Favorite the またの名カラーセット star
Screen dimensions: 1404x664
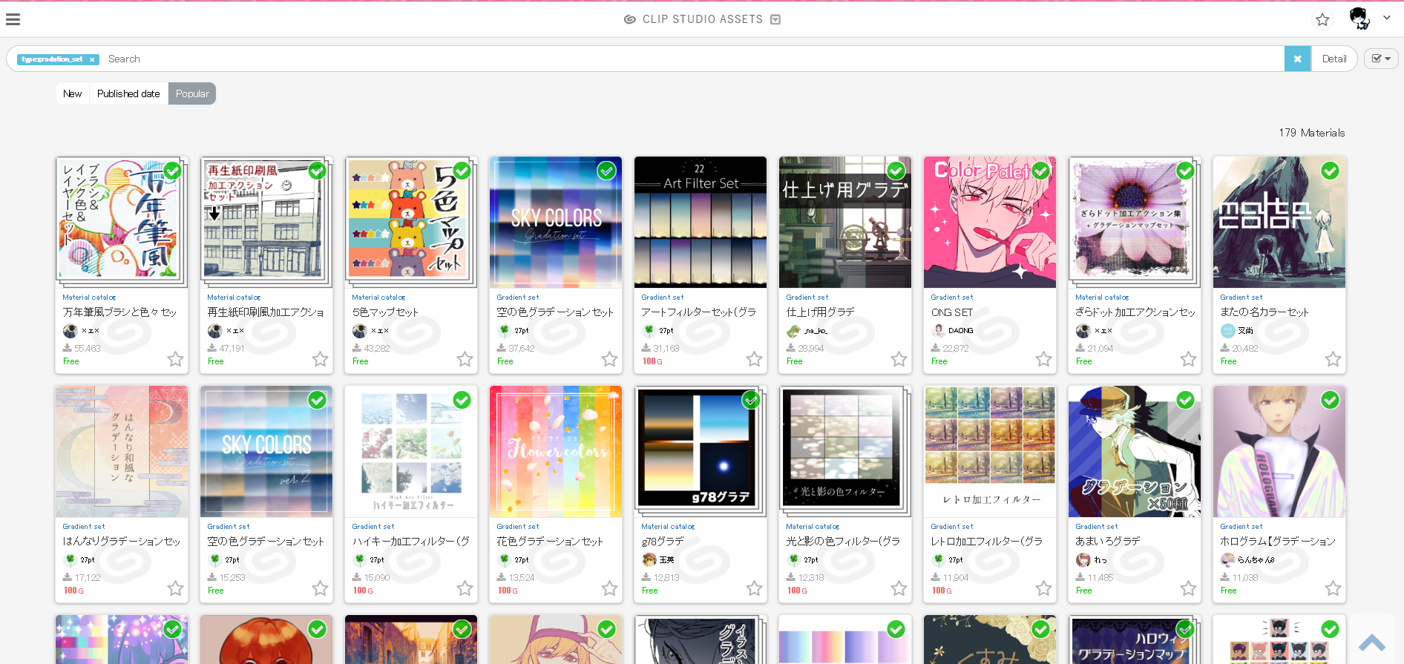(1333, 359)
